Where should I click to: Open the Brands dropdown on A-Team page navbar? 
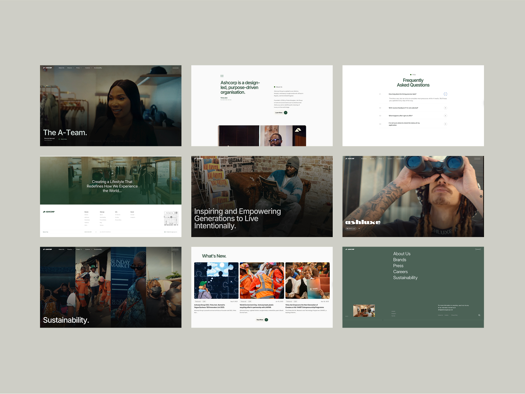tap(71, 68)
